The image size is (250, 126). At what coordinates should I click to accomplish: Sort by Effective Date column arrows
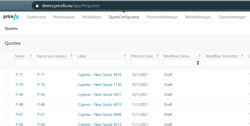pyautogui.click(x=158, y=55)
